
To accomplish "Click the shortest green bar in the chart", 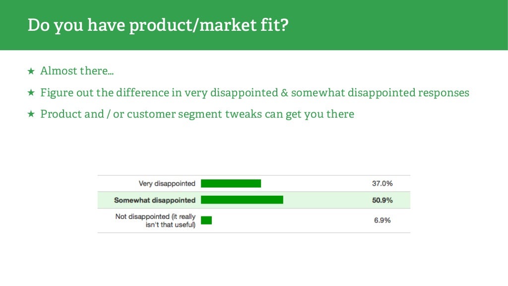I will (206, 220).
